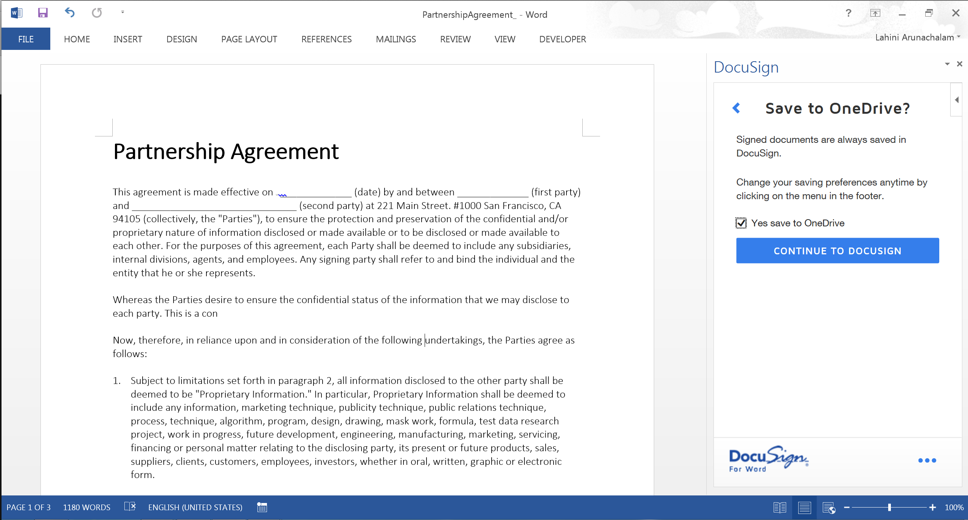968x520 pixels.
Task: Click the Save icon in Quick Access Toolbar
Action: pos(43,13)
